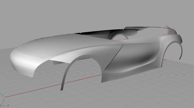
Task: Click the world axis icon showing z and x
Action: pos(5,104)
